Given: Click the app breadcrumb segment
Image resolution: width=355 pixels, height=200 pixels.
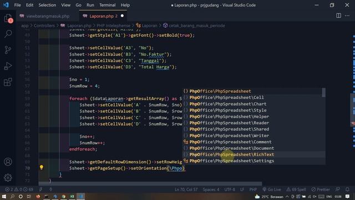Looking at the screenshot, I should point(24,26).
